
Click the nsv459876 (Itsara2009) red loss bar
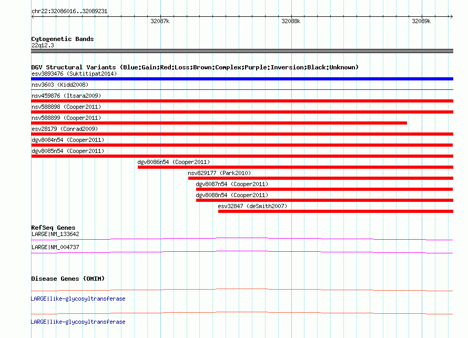pos(242,101)
